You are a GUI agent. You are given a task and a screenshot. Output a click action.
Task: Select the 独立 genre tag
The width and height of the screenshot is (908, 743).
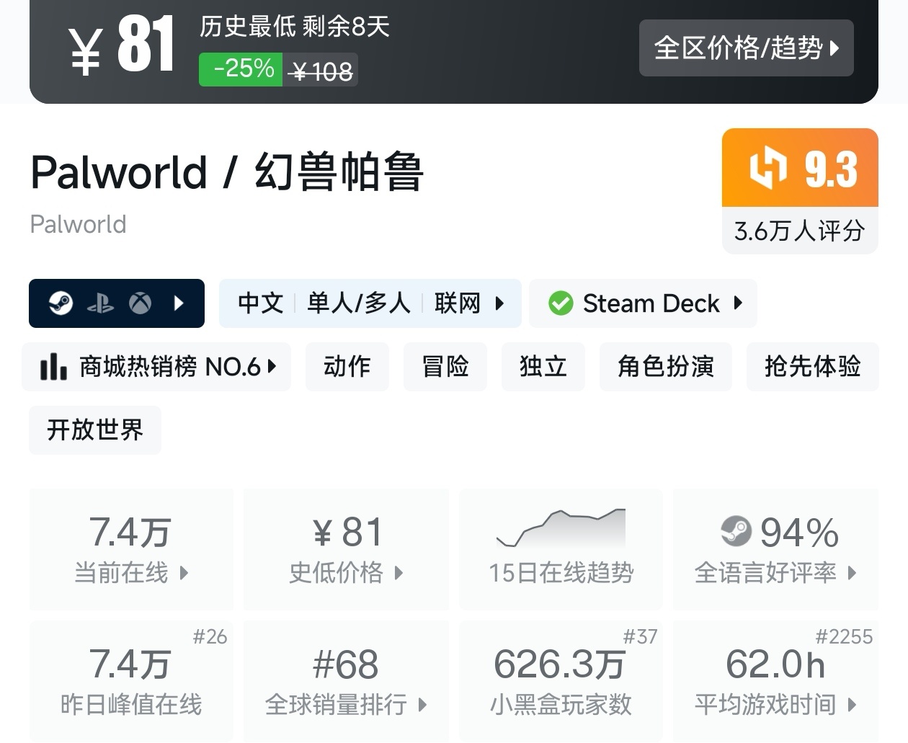543,367
